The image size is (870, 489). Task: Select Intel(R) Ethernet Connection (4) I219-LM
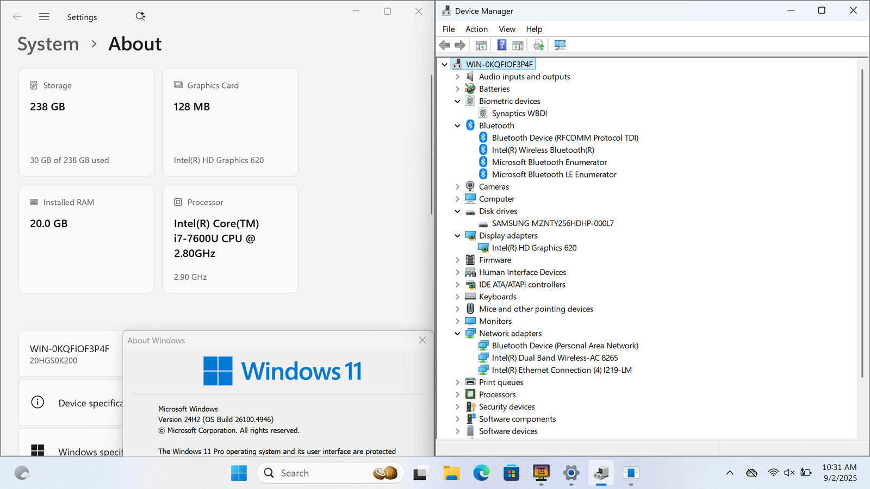562,370
